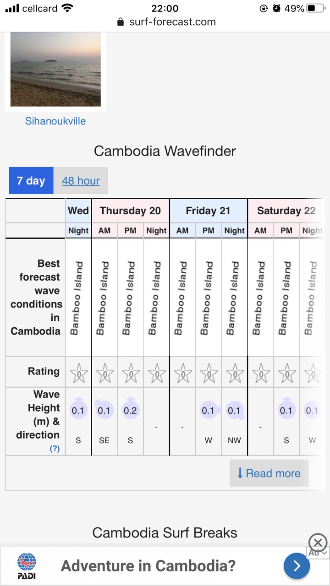330x586 pixels.
Task: Tap the Adventure in Cambodia ad text
Action: pyautogui.click(x=148, y=566)
